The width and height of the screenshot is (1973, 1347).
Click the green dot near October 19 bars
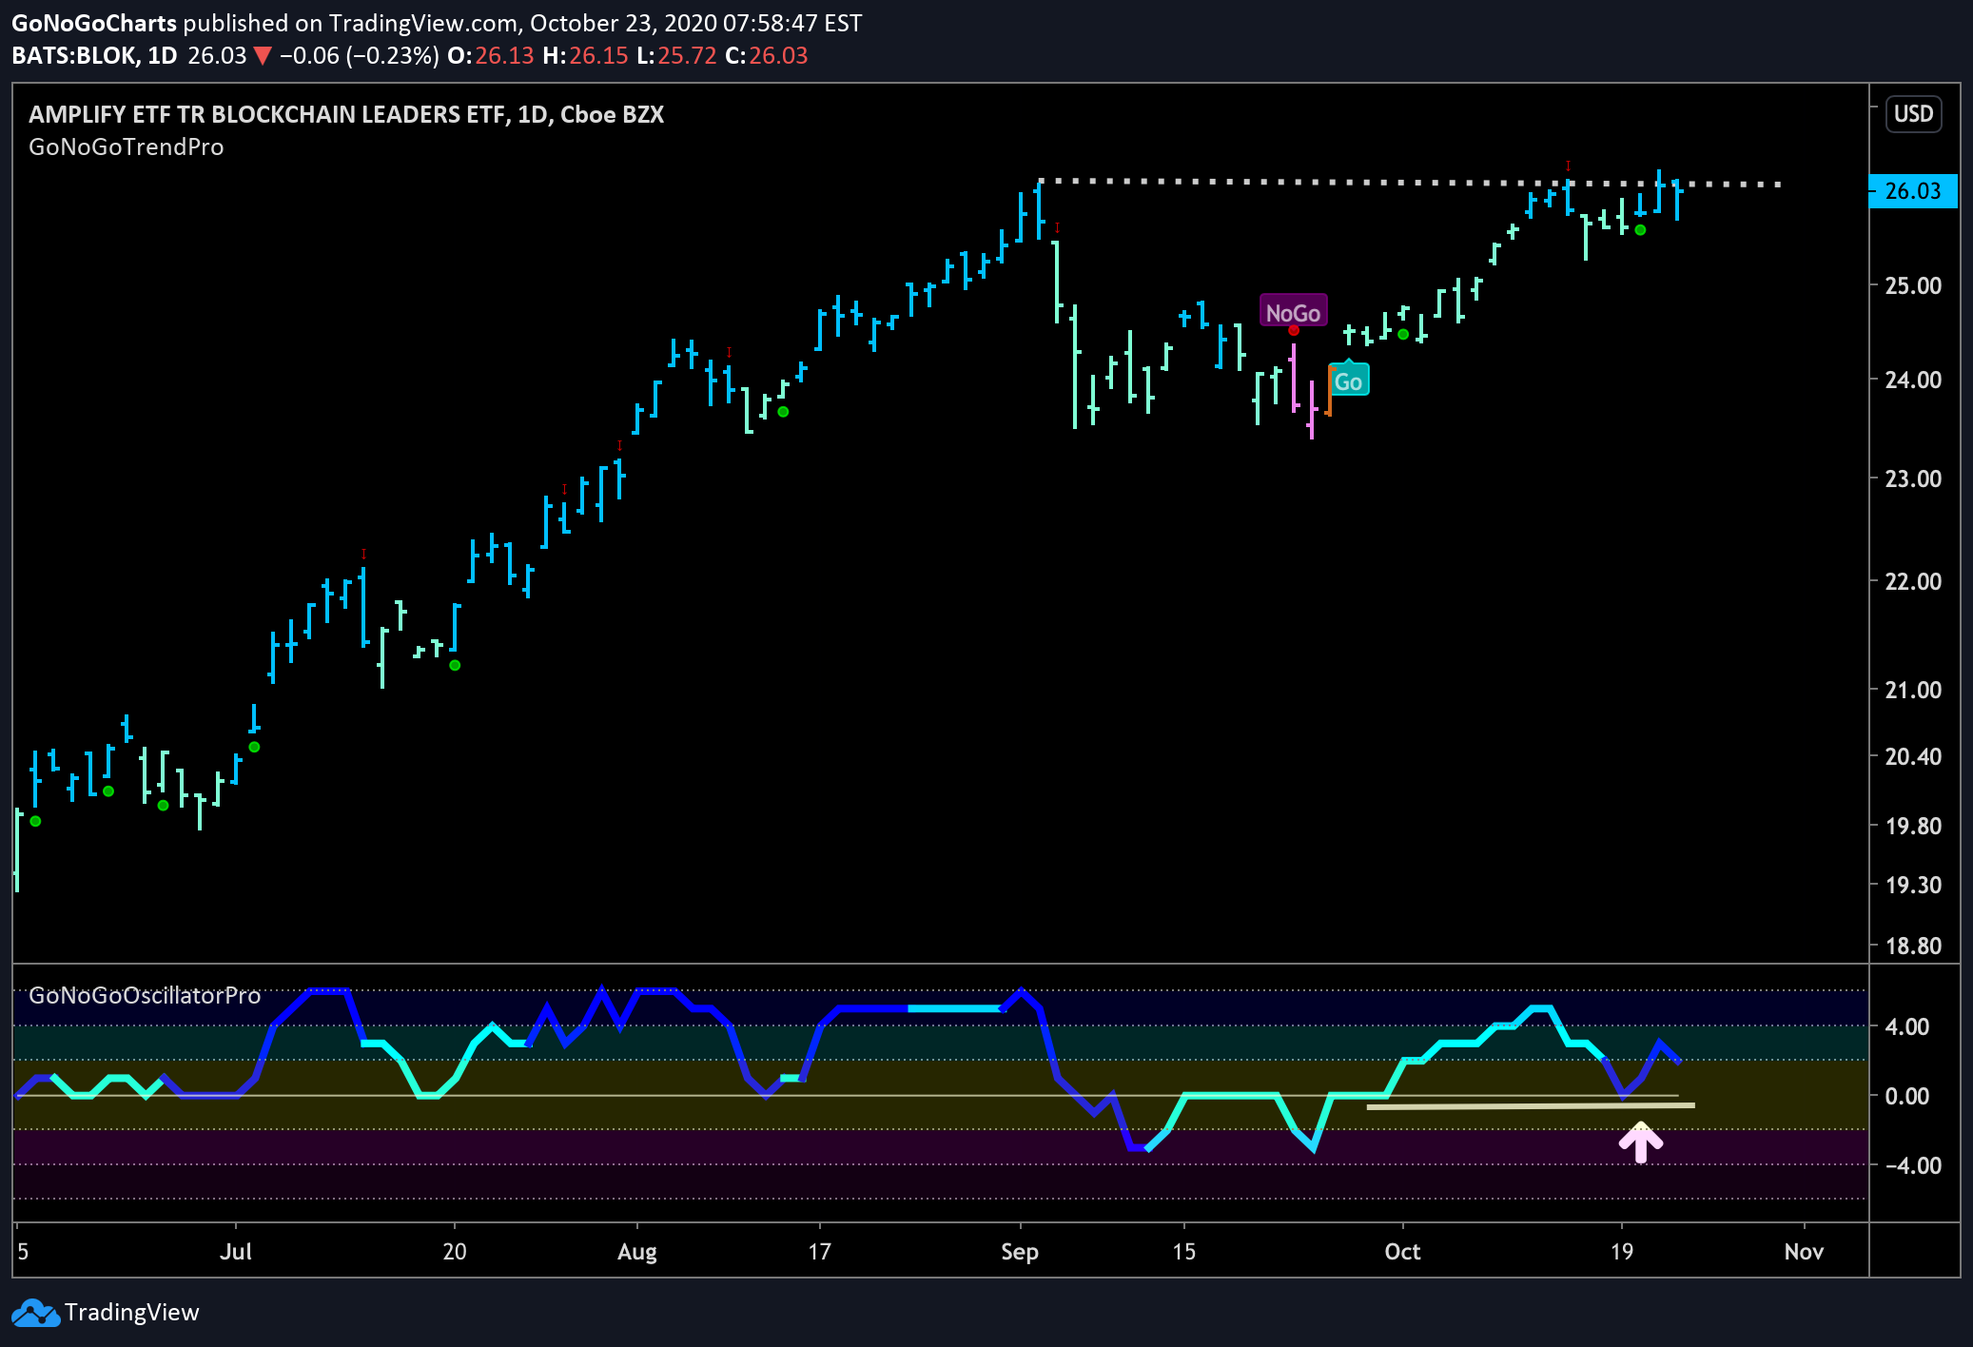click(1640, 230)
